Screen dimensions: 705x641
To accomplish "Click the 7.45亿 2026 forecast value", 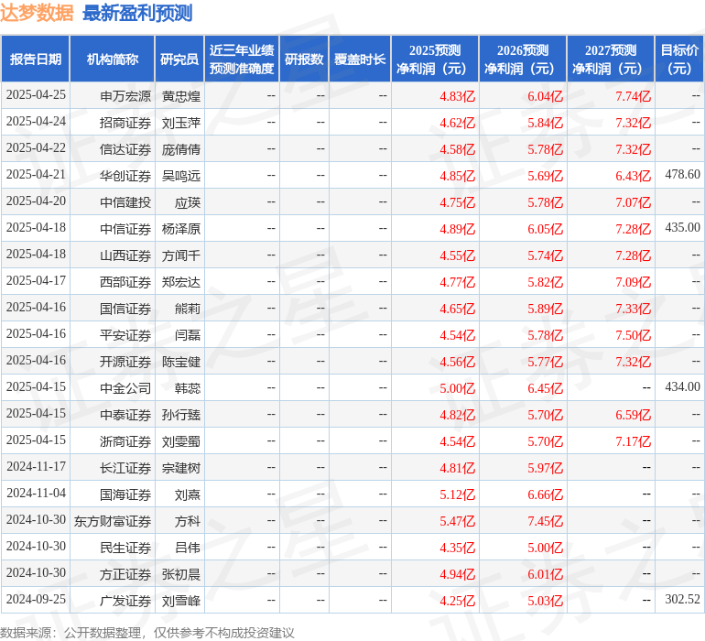I will click(545, 521).
